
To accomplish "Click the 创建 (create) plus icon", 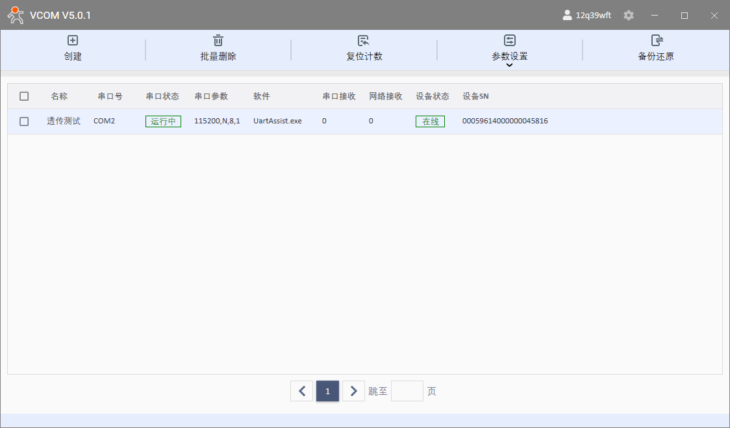I will (x=73, y=40).
